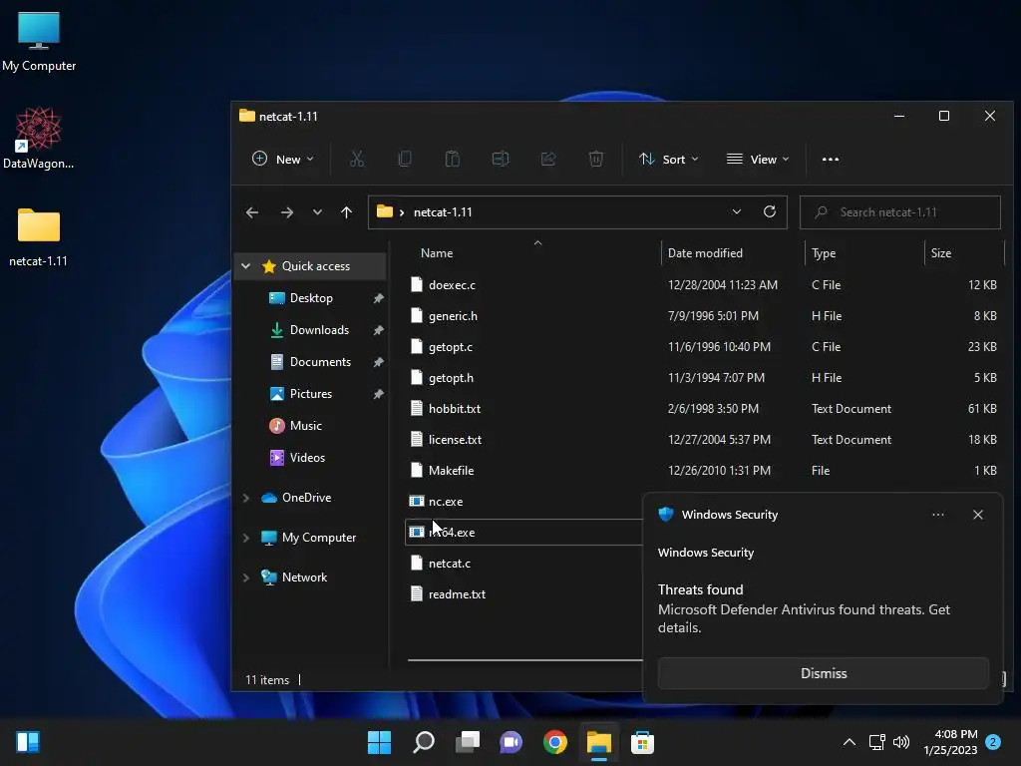Select Desktop in Quick access
This screenshot has height=766, width=1021.
click(311, 298)
